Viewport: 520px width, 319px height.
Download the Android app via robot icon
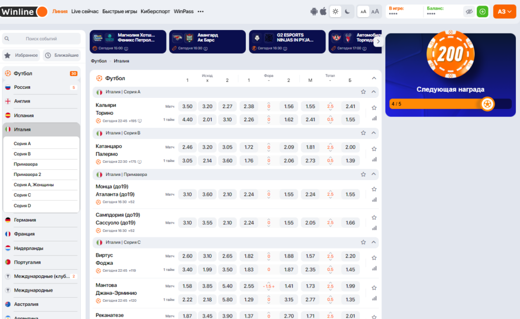pyautogui.click(x=314, y=12)
